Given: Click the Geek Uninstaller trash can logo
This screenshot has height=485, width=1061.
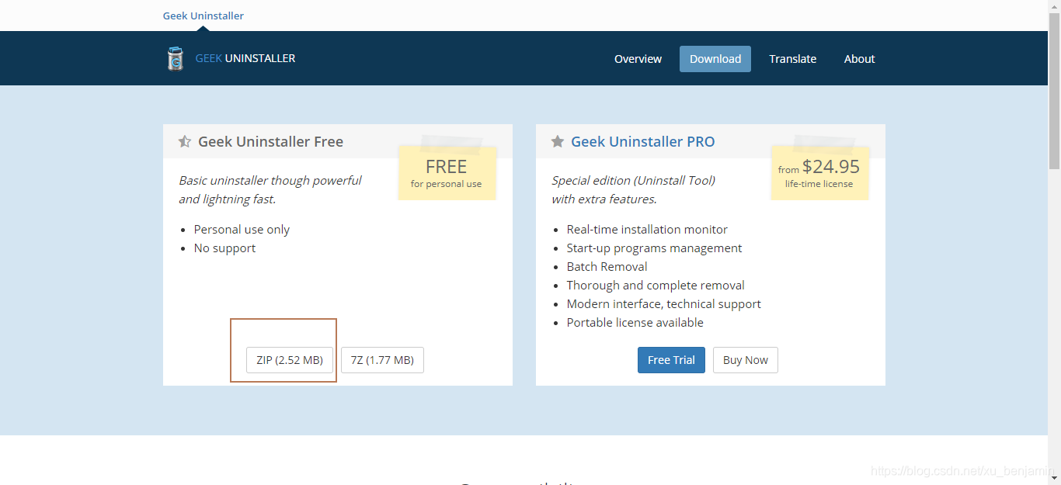Looking at the screenshot, I should tap(176, 59).
